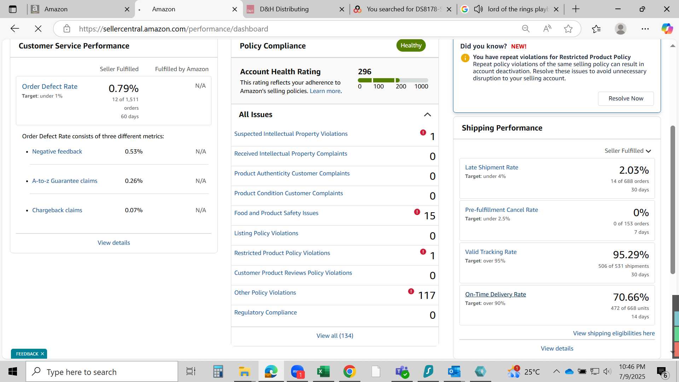679x382 pixels.
Task: Open the favorites list icon
Action: 596,29
